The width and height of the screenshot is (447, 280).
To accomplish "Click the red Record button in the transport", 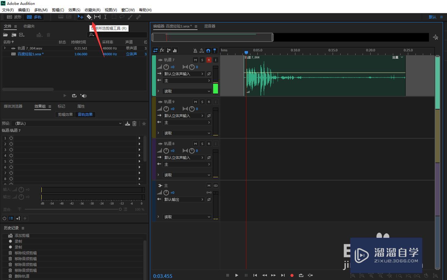I will click(x=292, y=275).
